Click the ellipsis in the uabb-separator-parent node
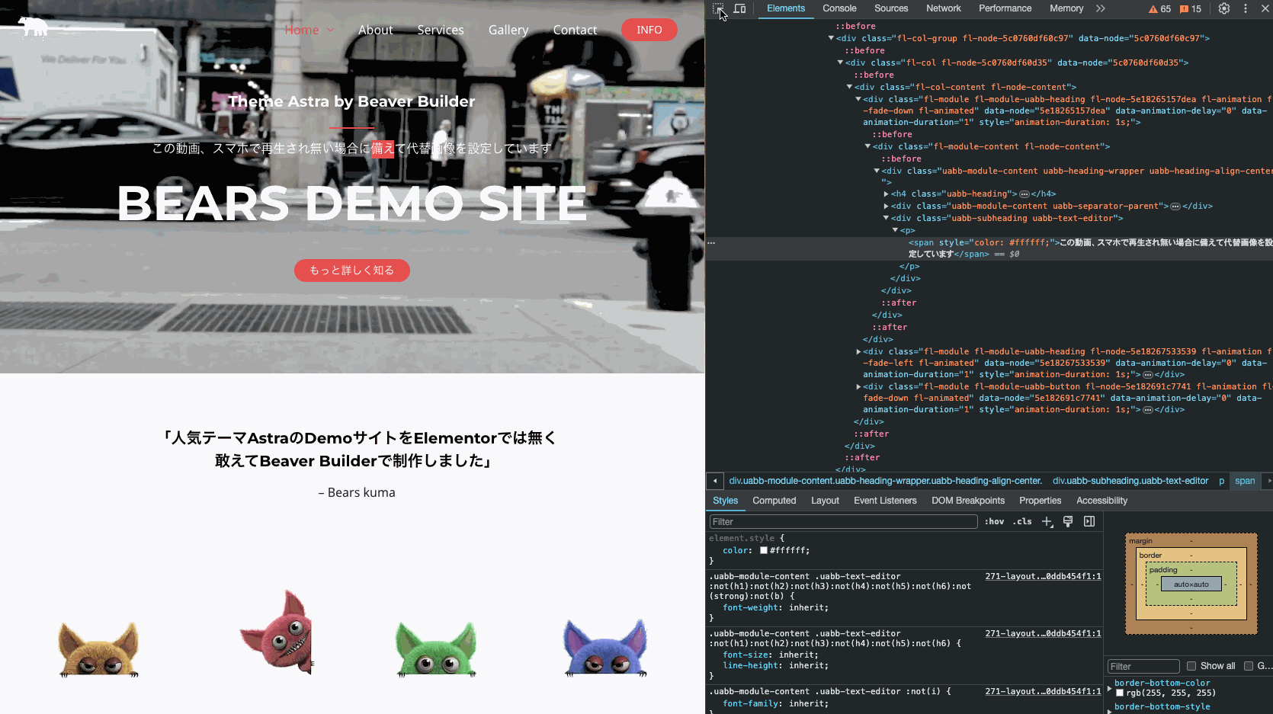 pyautogui.click(x=1175, y=207)
